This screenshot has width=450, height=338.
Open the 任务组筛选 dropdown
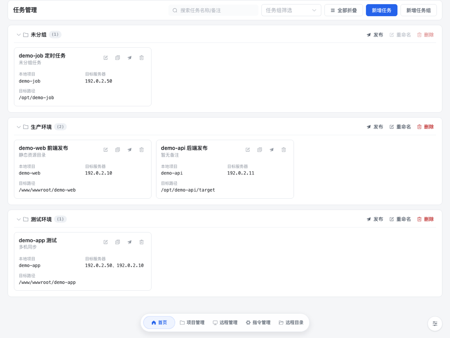pyautogui.click(x=291, y=10)
